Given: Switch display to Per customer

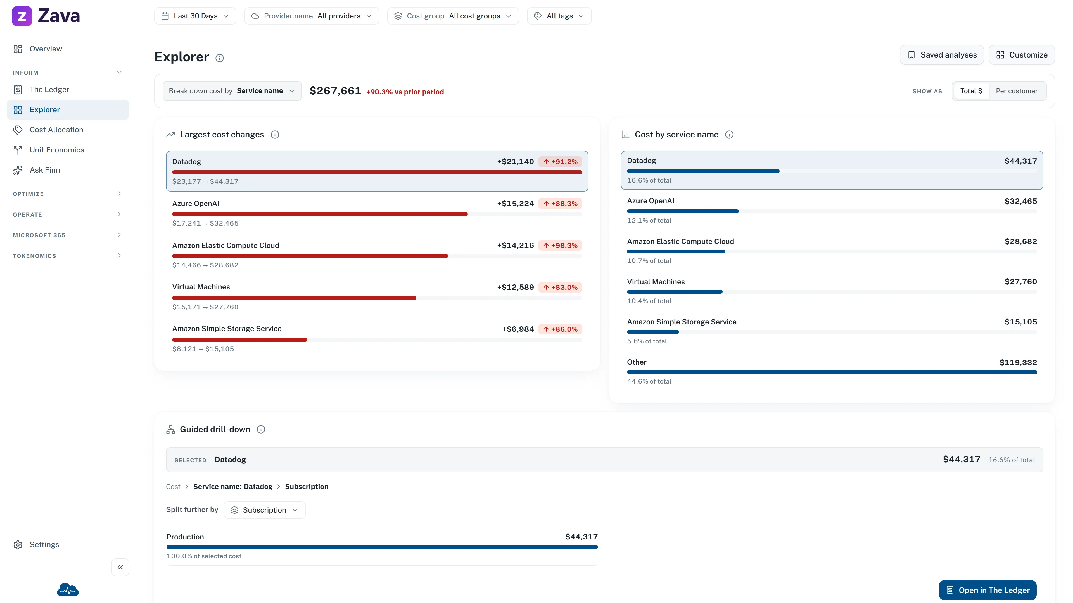Looking at the screenshot, I should 1016,91.
